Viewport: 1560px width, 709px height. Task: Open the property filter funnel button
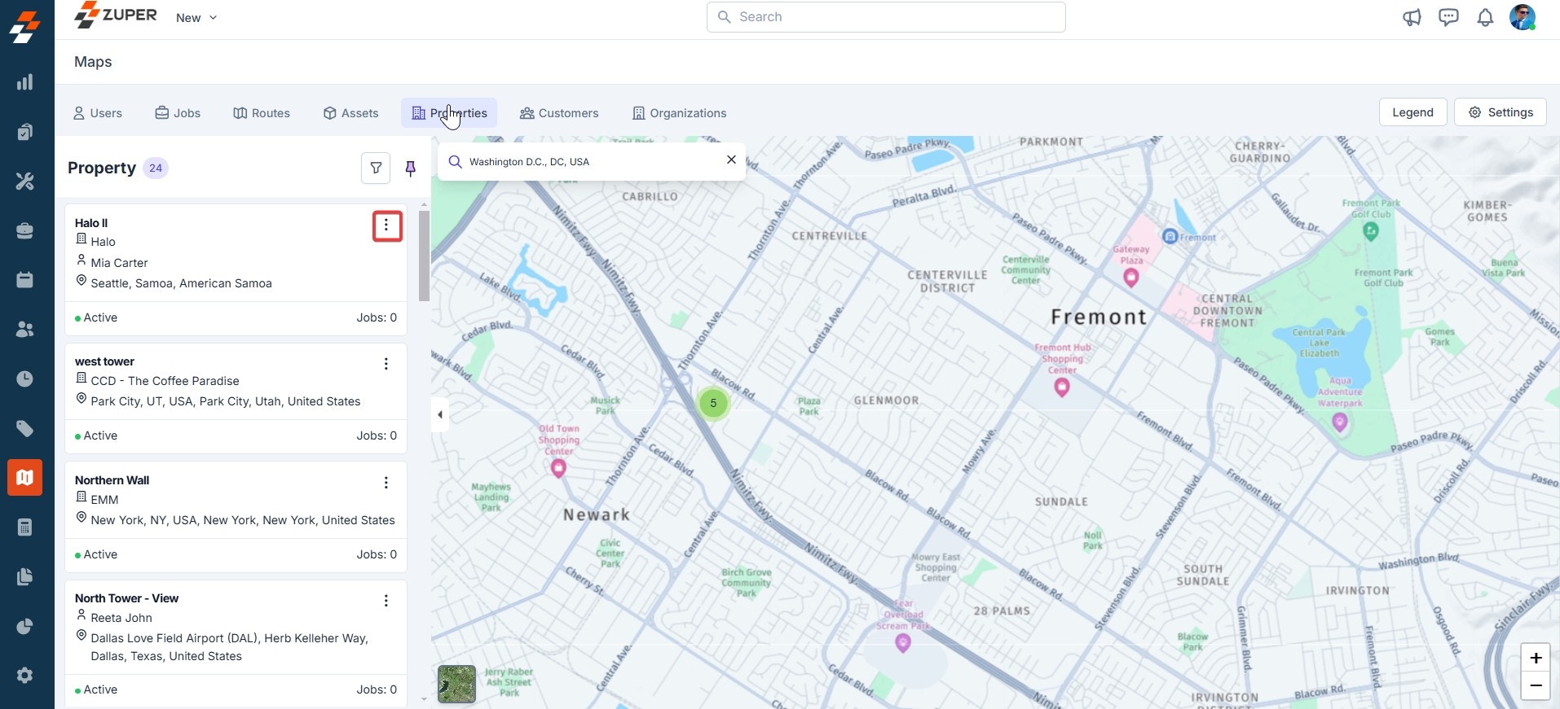[x=376, y=168]
